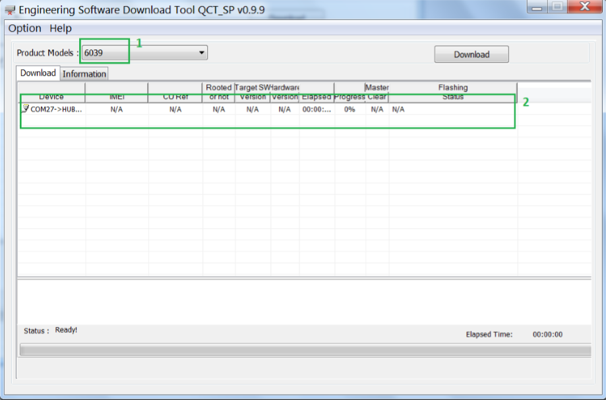Select the Download tab
606x400 pixels.
tap(38, 73)
